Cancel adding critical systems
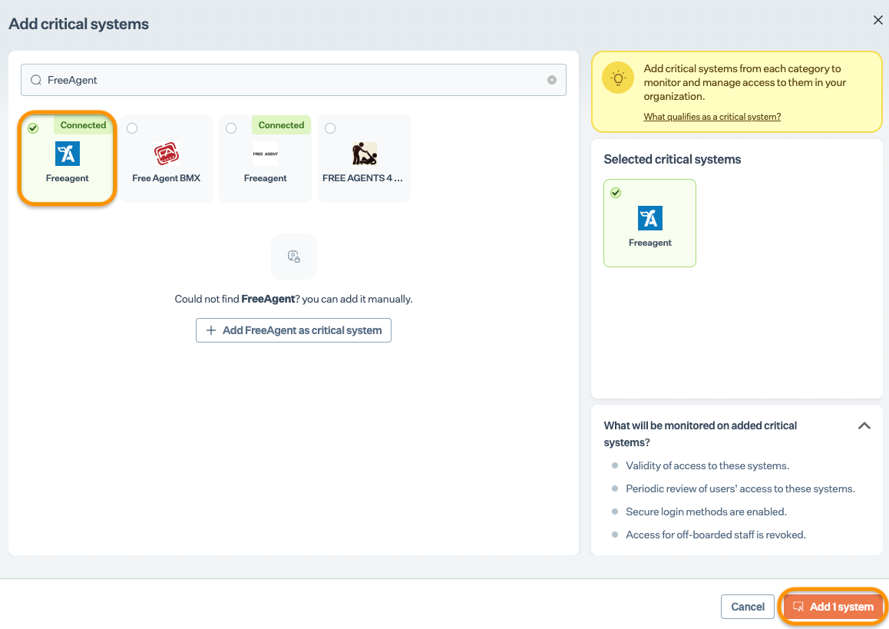This screenshot has width=889, height=629. point(747,607)
